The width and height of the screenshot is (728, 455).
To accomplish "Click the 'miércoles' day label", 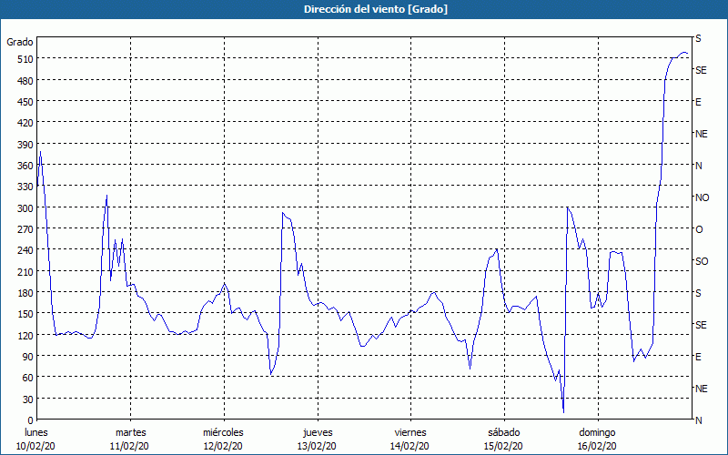I will coord(223,432).
